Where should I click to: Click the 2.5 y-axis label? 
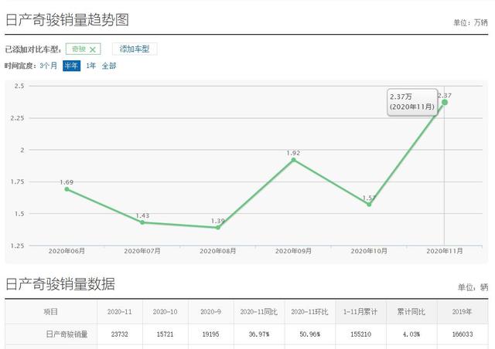pyautogui.click(x=19, y=86)
